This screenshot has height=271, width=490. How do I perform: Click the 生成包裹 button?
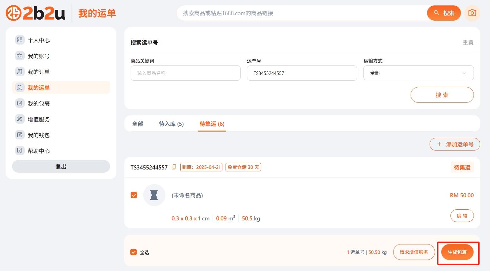457,252
